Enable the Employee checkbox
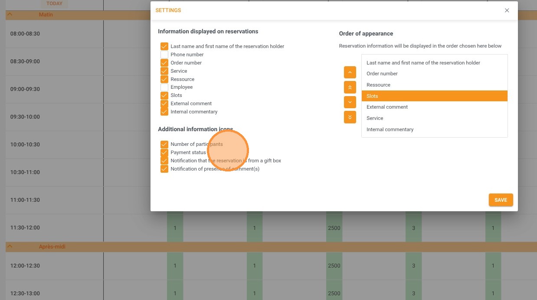This screenshot has width=537, height=300. point(164,87)
